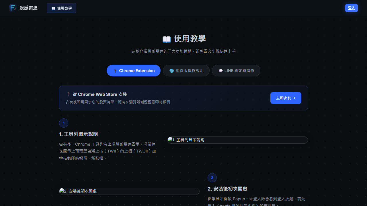Viewport: 367px width, 206px height.
Task: Click the book icon in 使用教學 nav button
Action: coord(53,8)
